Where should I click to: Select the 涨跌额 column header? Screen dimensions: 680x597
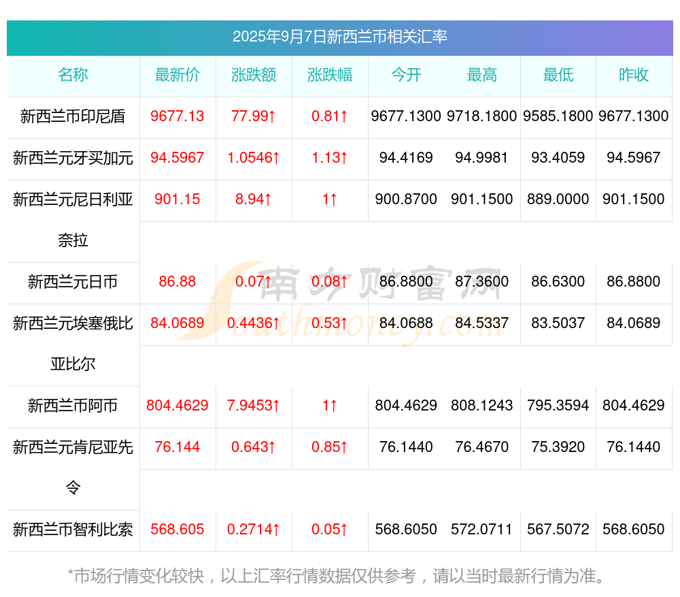(254, 75)
